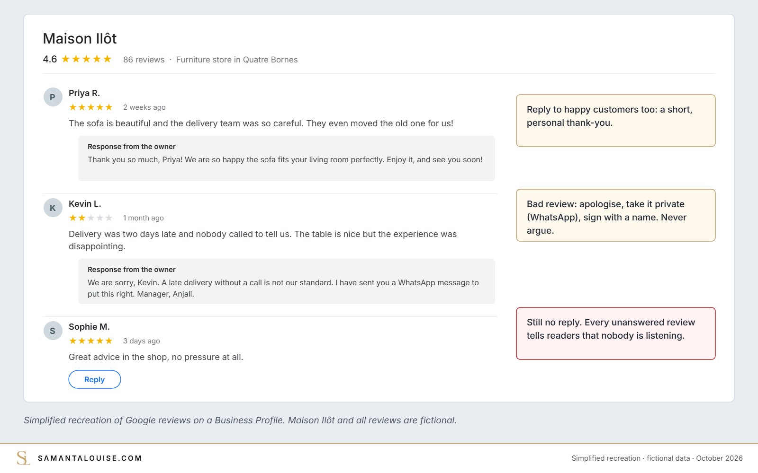Open Priya R.'s profile avatar
Screen dimensions: 758x473
pyautogui.click(x=53, y=97)
